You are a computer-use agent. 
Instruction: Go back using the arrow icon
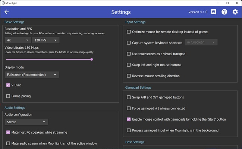[x=7, y=12]
